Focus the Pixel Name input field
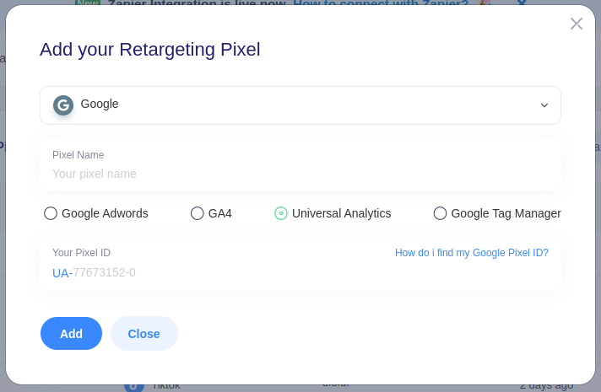This screenshot has width=601, height=392. (x=300, y=174)
